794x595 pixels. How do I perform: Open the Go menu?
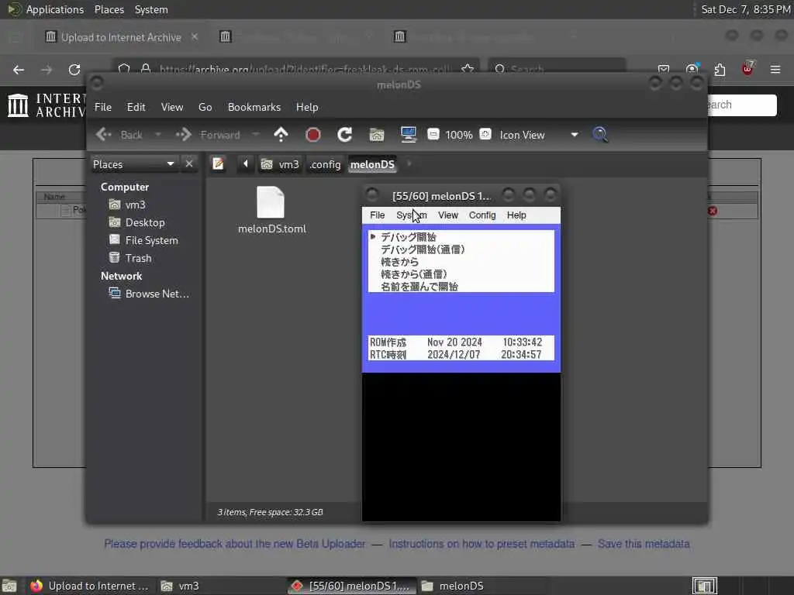pyautogui.click(x=205, y=107)
